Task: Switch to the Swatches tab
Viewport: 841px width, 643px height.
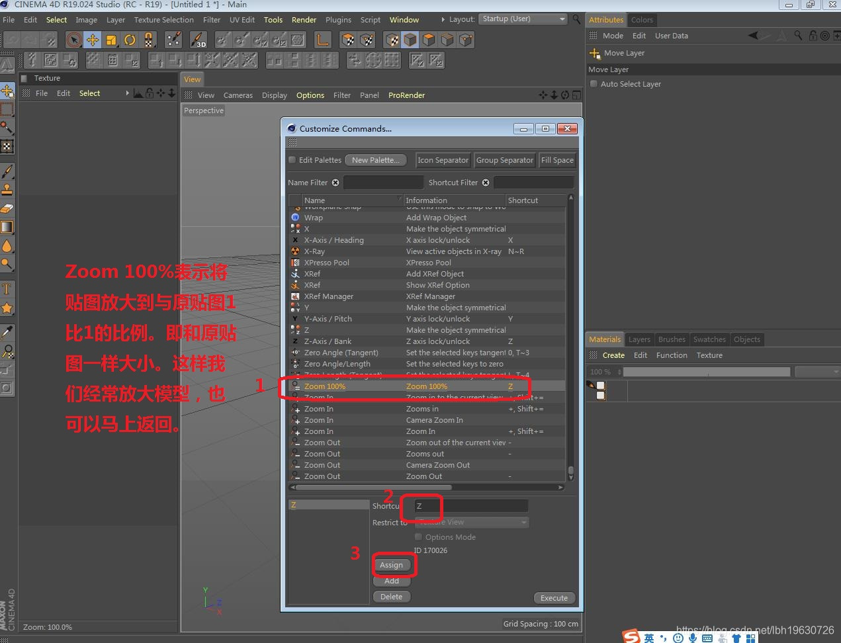Action: [x=709, y=339]
